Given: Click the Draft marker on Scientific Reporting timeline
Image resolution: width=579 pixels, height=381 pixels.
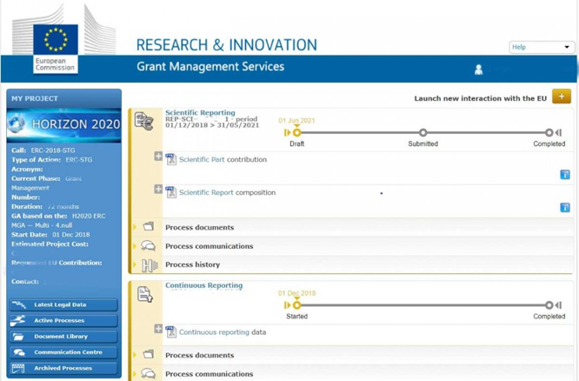Looking at the screenshot, I should 296,133.
